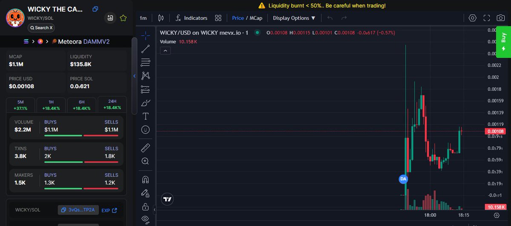
Task: Select the Text annotation tool
Action: [145, 116]
